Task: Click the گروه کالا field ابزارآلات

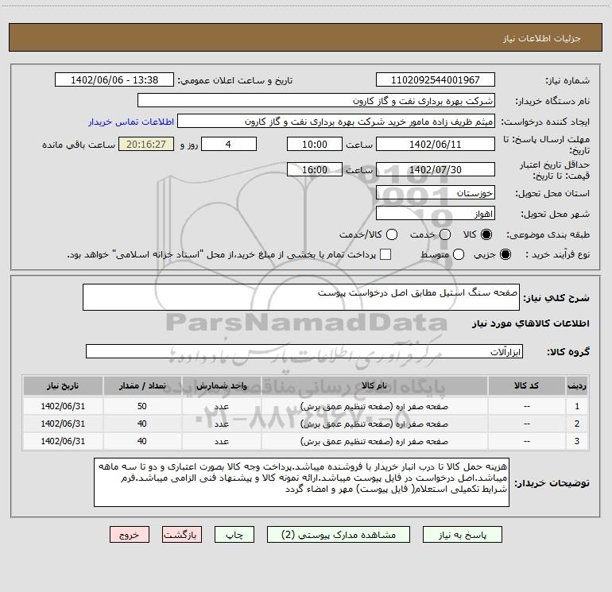Action: [x=304, y=351]
